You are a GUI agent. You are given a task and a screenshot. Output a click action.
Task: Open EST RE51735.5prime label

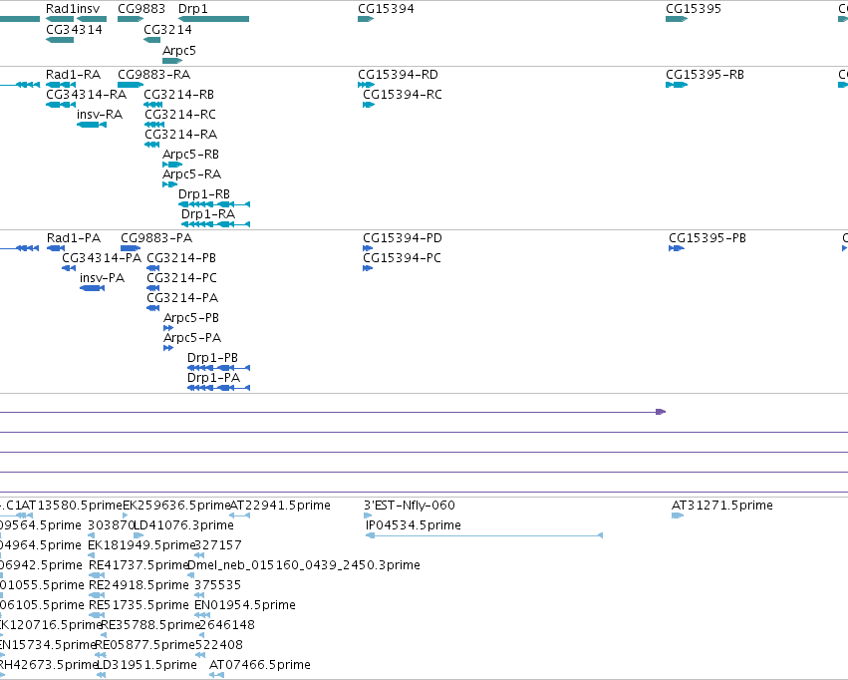[139, 604]
